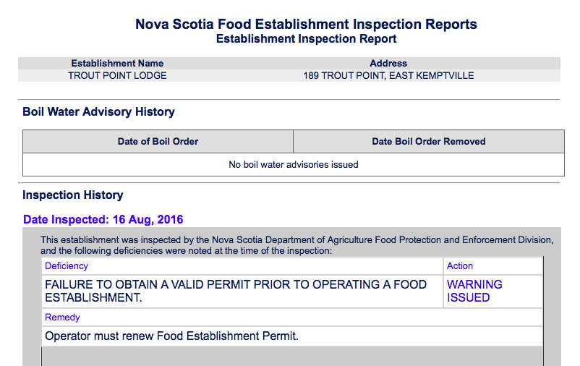
Task: Select the Address column header
Action: (388, 64)
